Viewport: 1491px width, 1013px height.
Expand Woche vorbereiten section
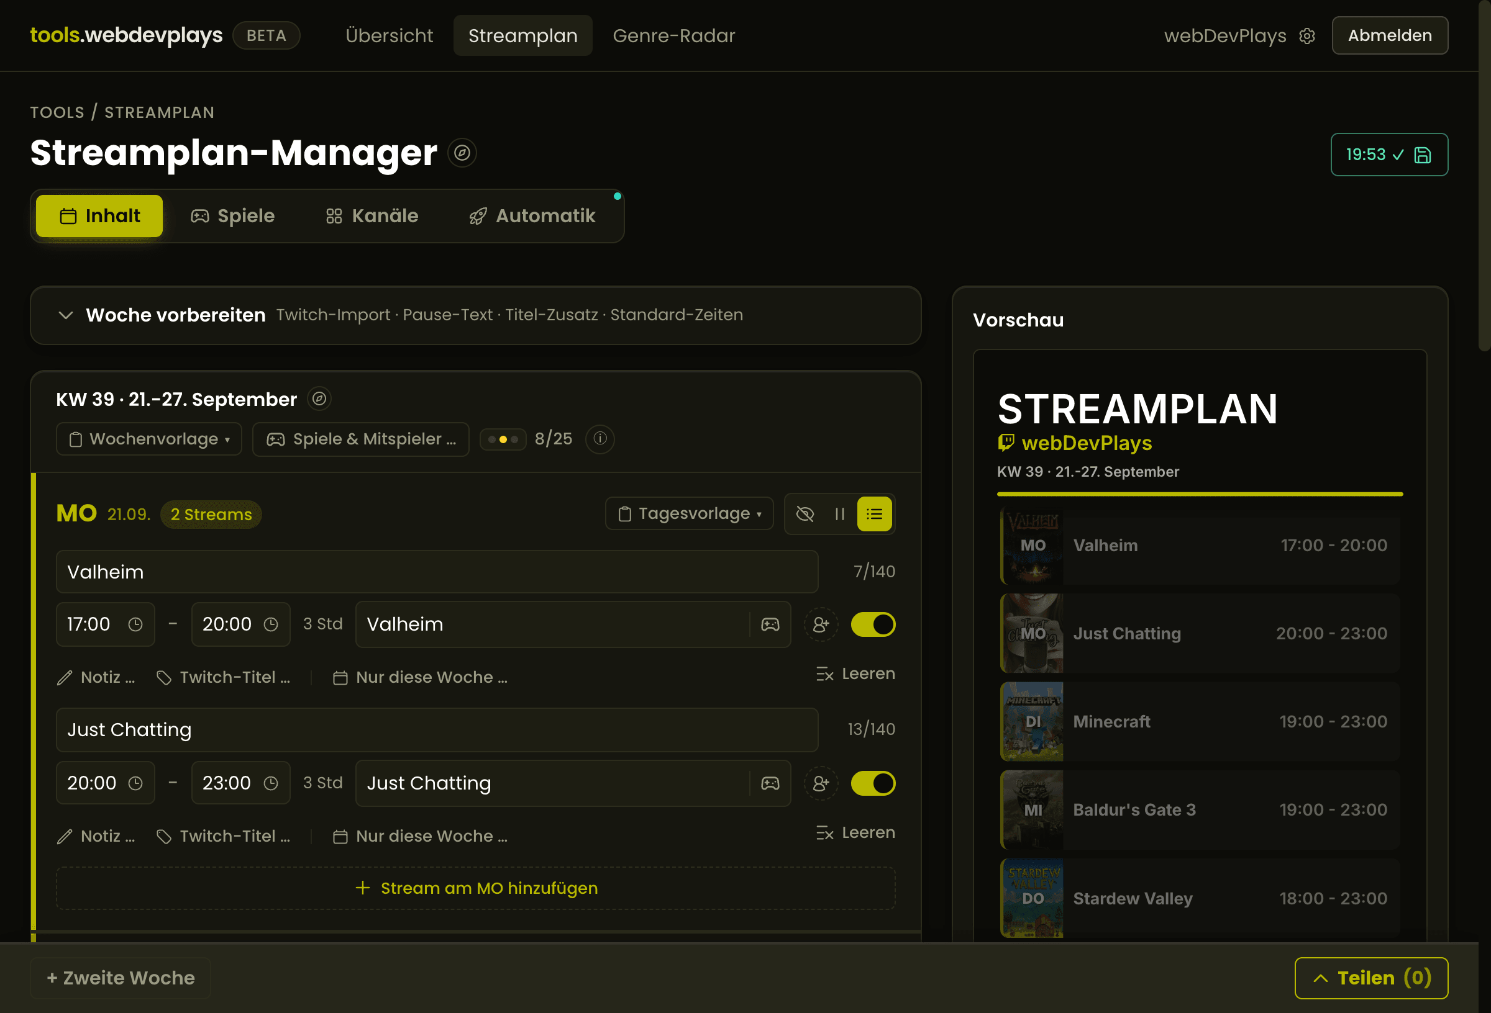click(475, 315)
